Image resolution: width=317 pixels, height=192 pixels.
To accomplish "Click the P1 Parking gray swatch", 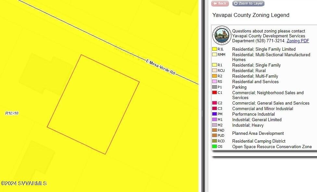I will coord(214,87).
